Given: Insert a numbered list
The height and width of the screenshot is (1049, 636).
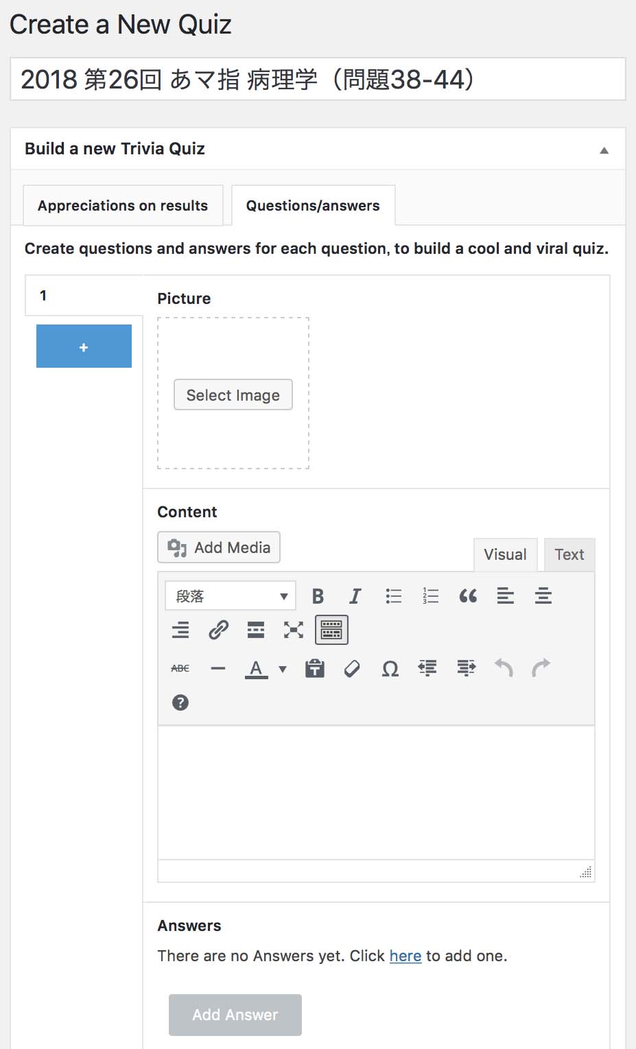Looking at the screenshot, I should [x=430, y=596].
